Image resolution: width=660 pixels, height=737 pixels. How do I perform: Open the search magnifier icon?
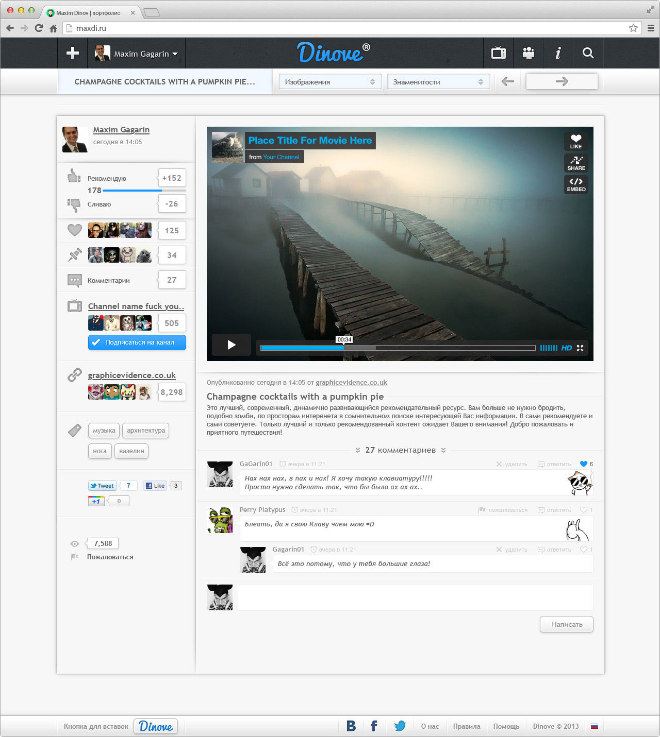click(x=588, y=53)
